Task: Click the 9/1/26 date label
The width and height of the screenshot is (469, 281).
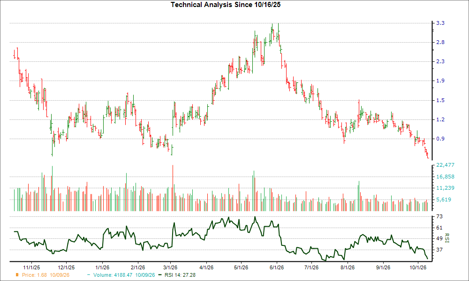Action: click(383, 267)
